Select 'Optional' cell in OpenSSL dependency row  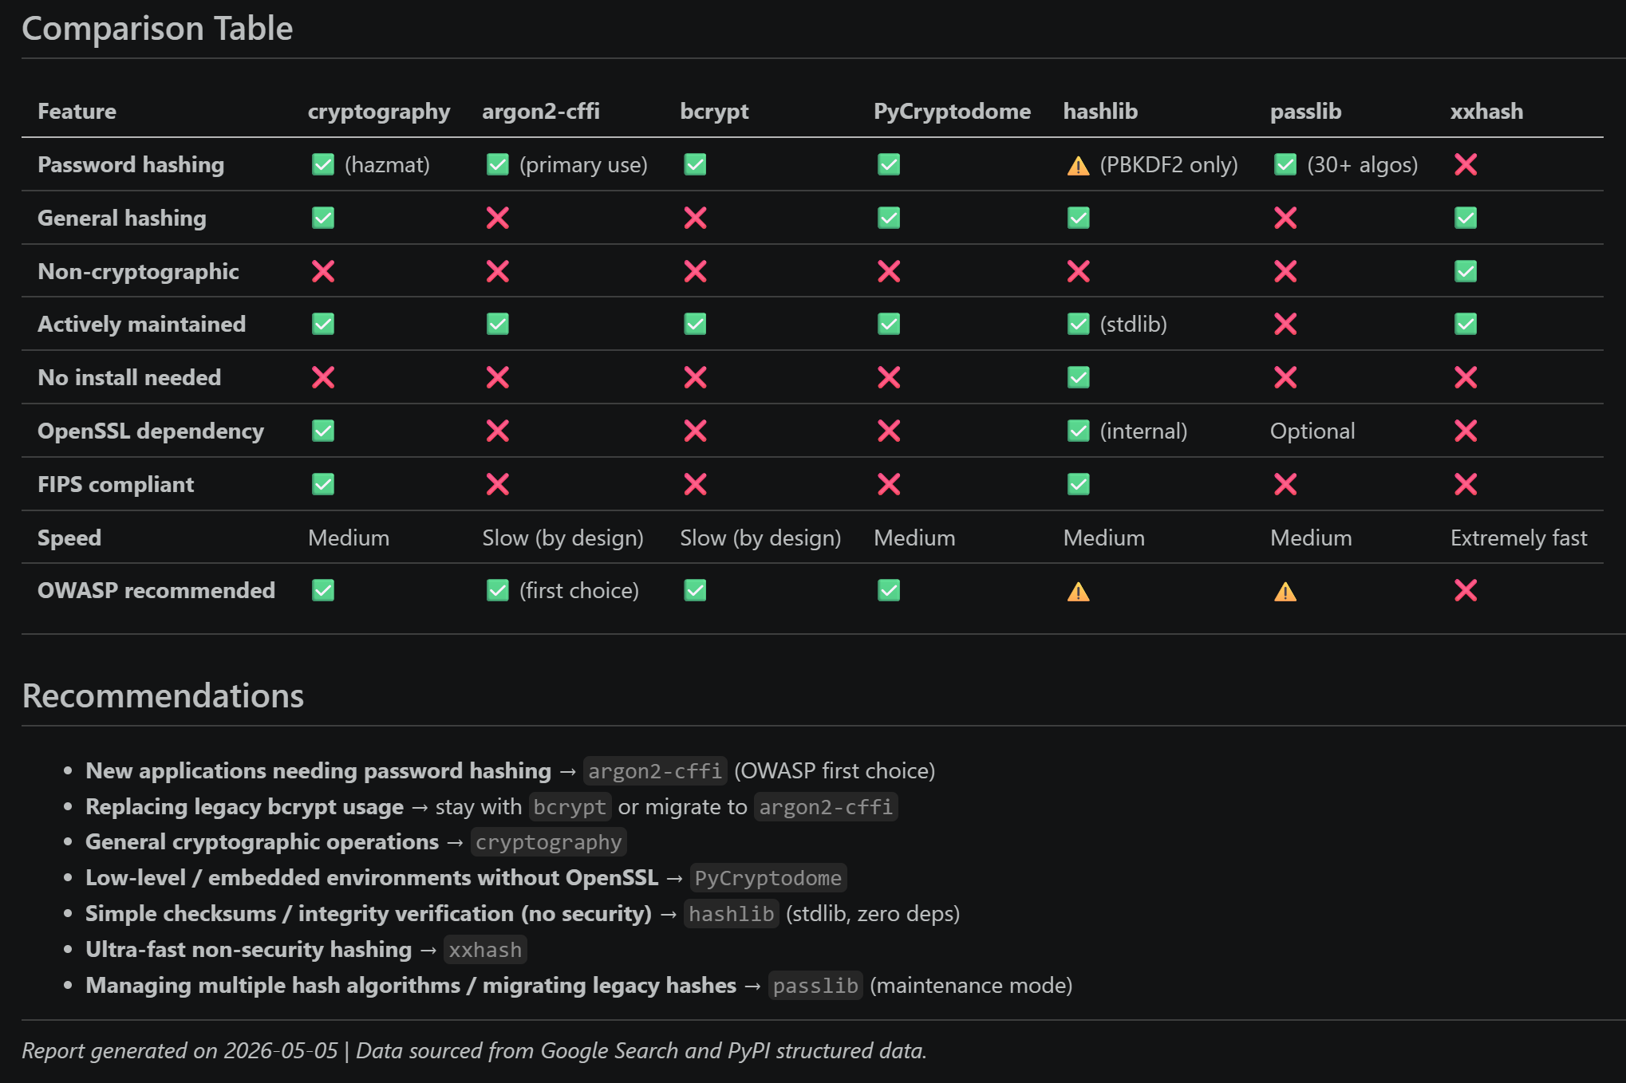tap(1312, 431)
